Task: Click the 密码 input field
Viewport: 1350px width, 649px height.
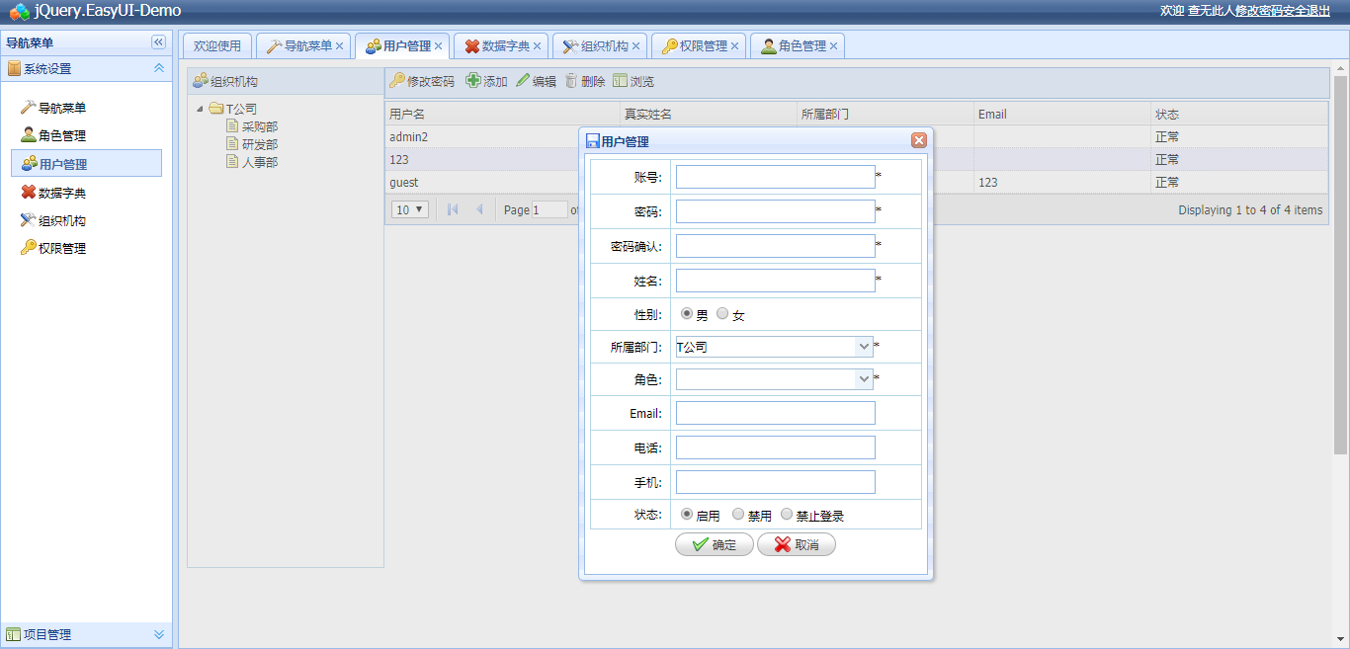Action: pyautogui.click(x=776, y=211)
